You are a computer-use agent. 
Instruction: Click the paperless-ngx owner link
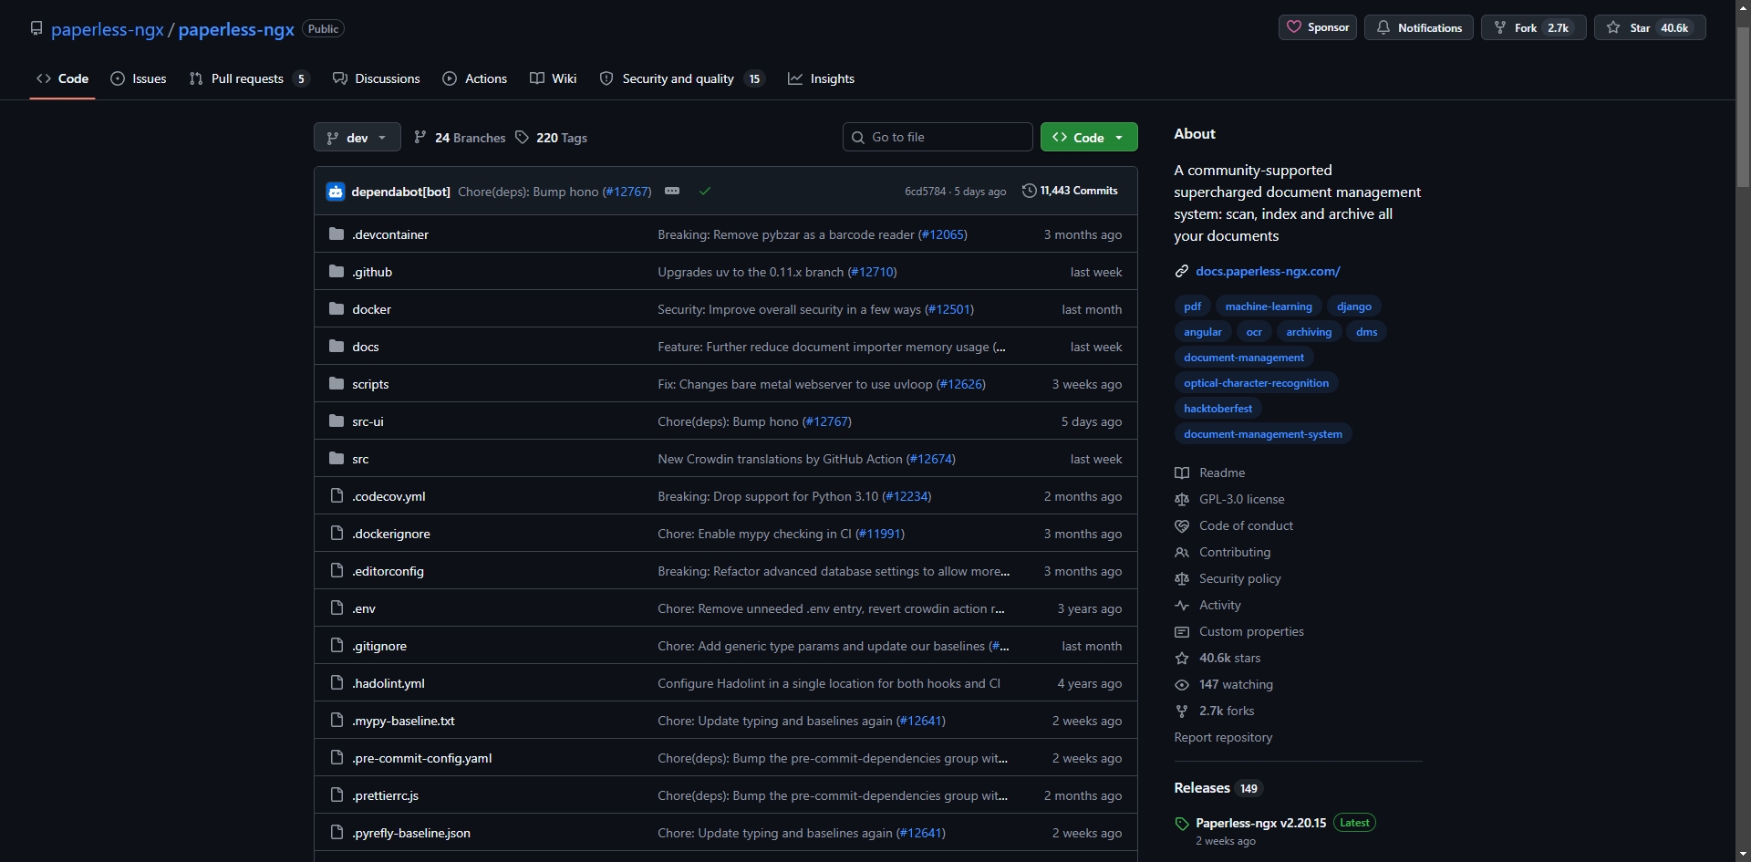coord(108,29)
